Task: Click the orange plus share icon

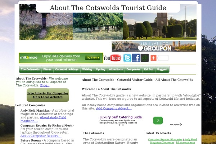Action: coord(153,58)
